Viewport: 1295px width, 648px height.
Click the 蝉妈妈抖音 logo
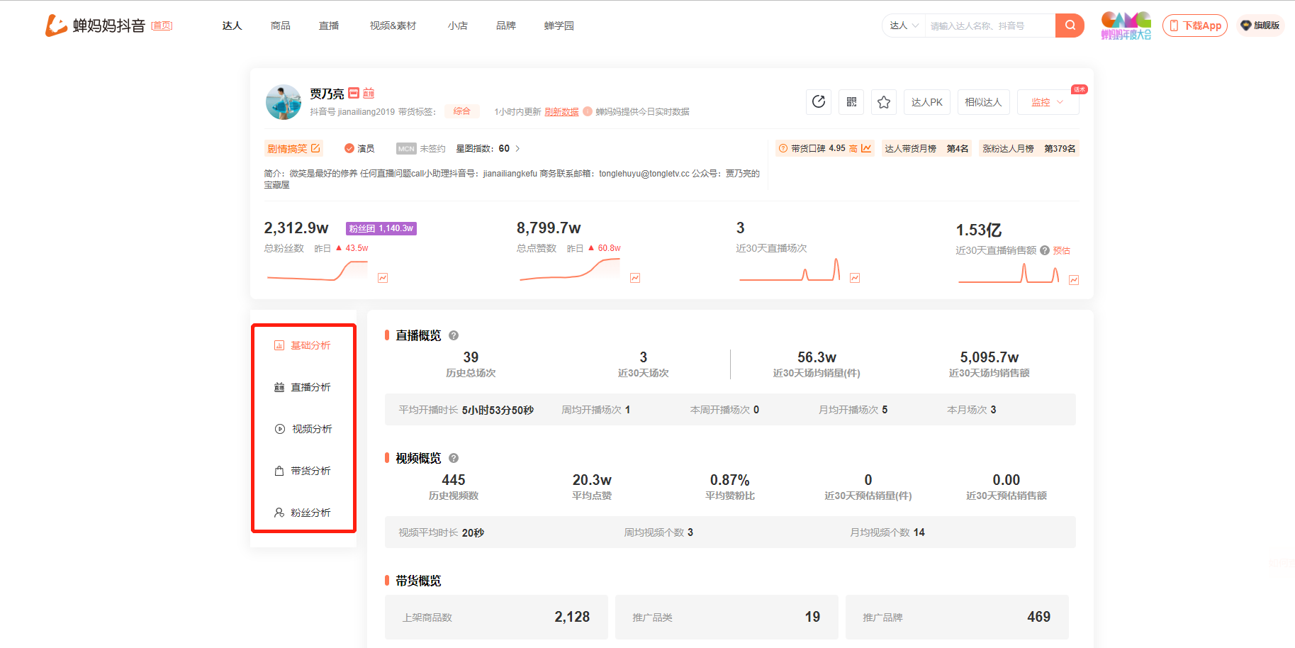(95, 26)
